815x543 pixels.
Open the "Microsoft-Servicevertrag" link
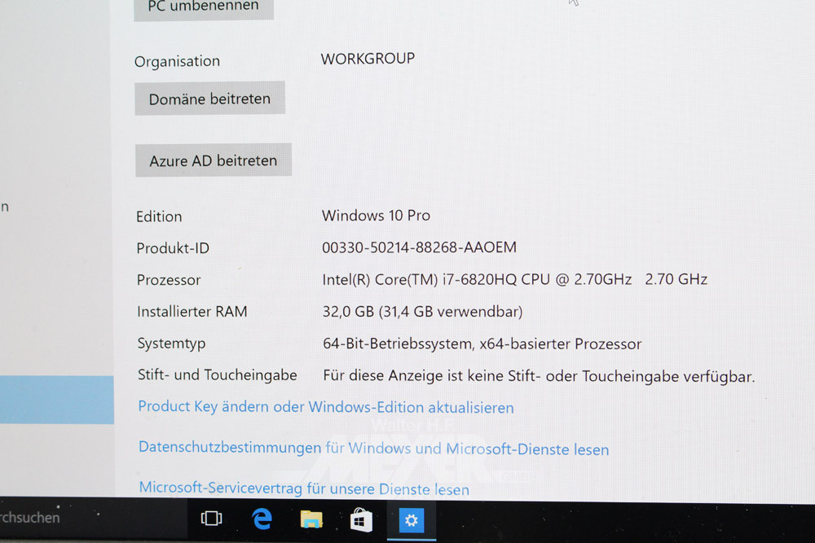click(304, 488)
